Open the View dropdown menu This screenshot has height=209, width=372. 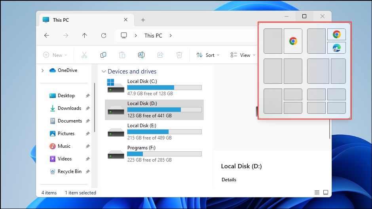243,55
